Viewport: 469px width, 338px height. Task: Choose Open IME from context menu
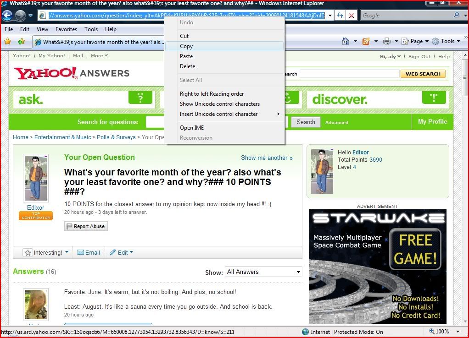coord(224,128)
